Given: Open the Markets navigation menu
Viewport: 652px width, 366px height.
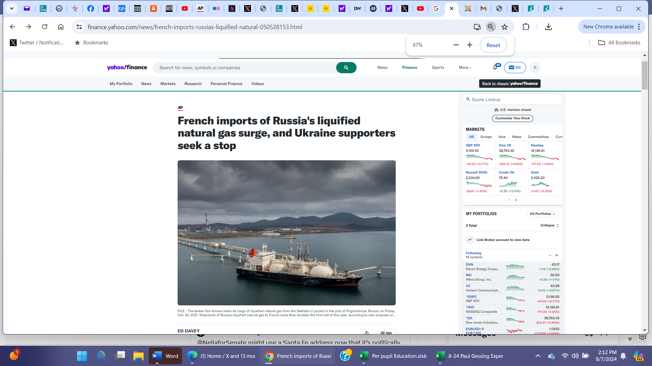Looking at the screenshot, I should (x=168, y=84).
